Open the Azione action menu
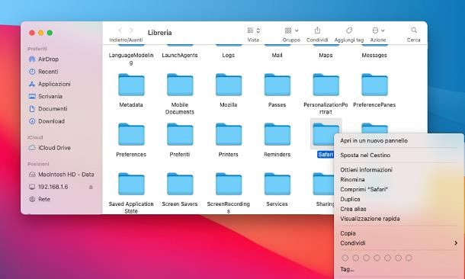465x279 pixels. click(378, 30)
